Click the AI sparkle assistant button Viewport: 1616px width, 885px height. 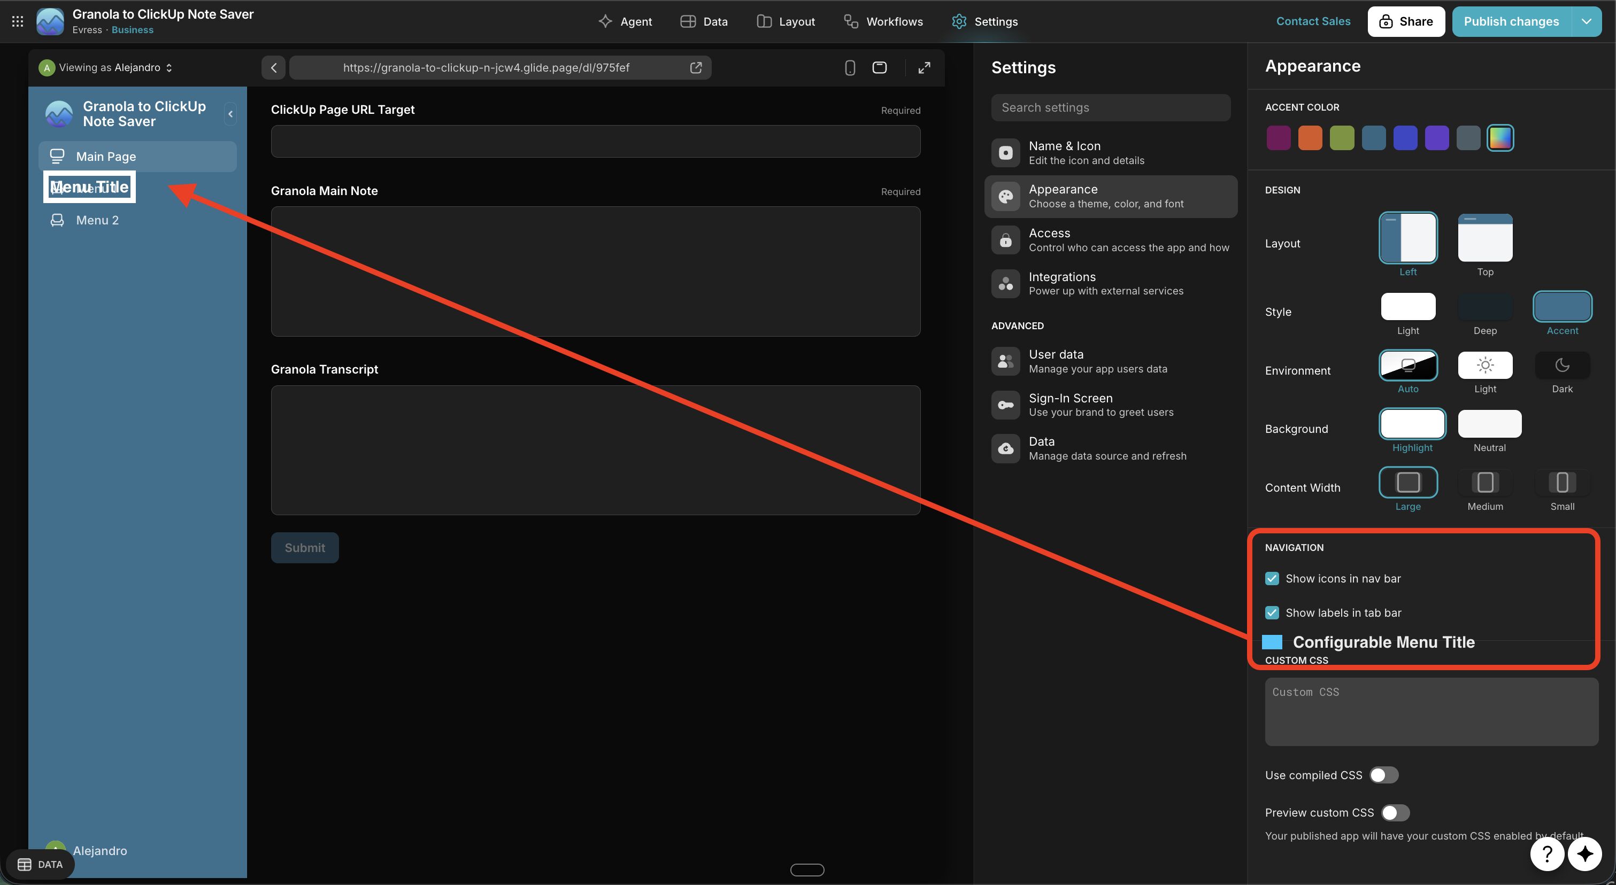tap(1586, 853)
